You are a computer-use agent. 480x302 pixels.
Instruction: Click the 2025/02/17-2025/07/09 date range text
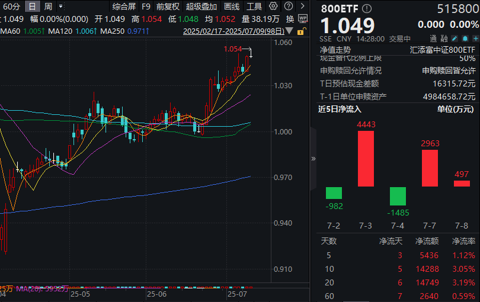coord(233,31)
